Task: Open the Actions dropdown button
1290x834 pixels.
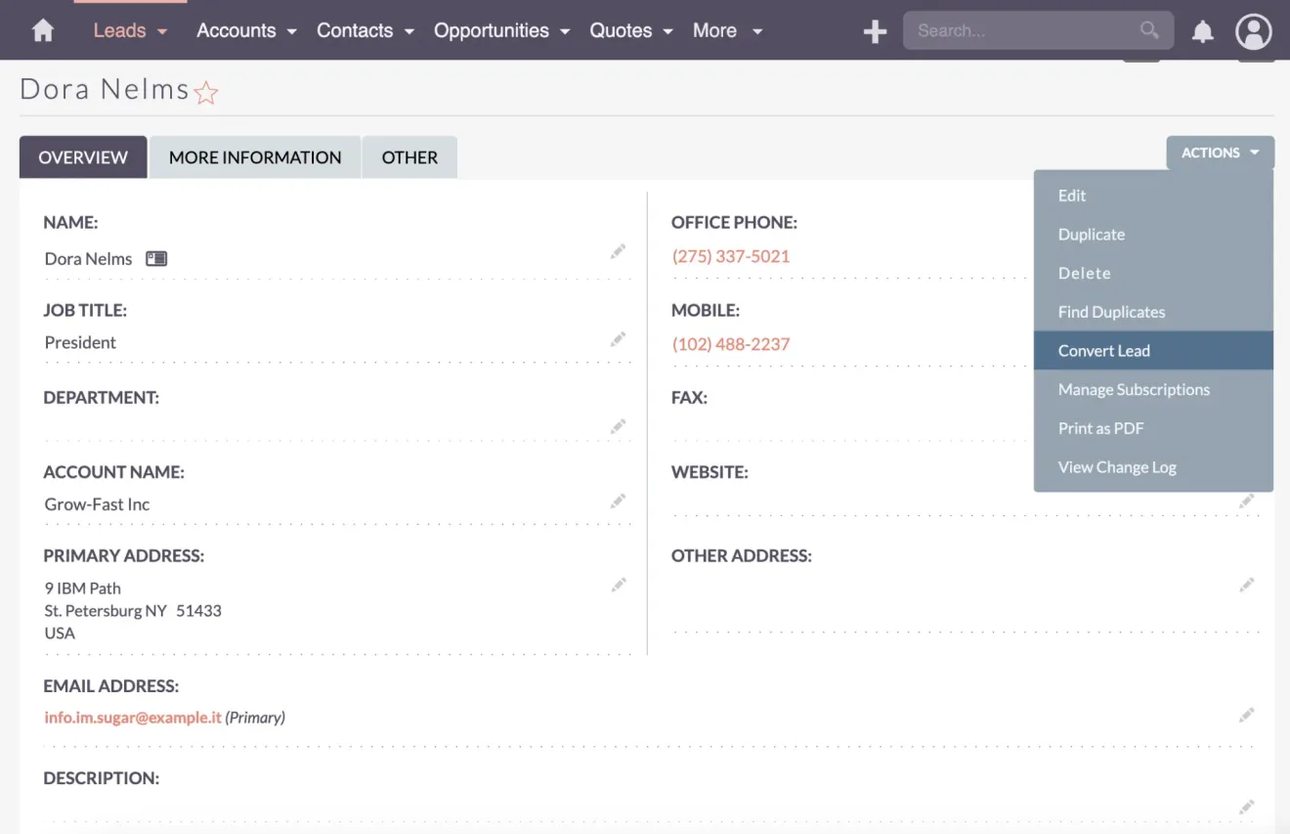Action: pyautogui.click(x=1219, y=153)
